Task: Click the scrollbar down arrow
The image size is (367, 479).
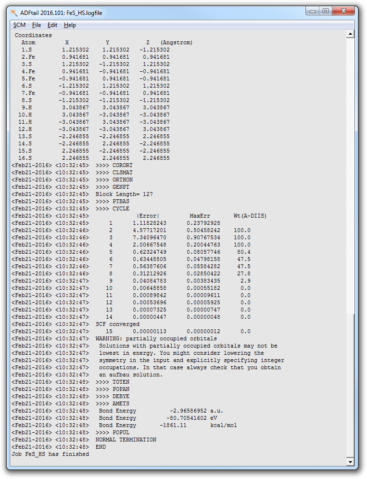Action: point(350,462)
